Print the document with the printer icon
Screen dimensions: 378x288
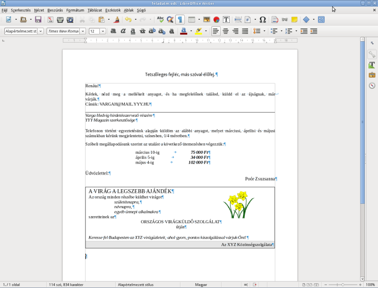[60, 19]
